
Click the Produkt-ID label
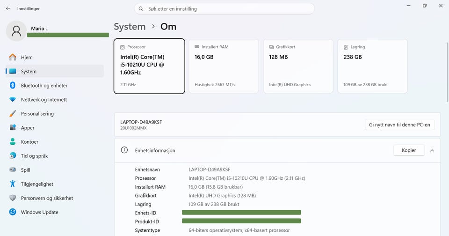click(147, 221)
